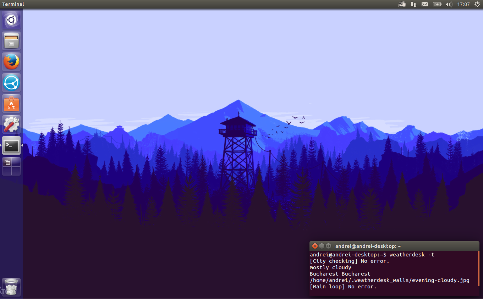
Task: Open the Trash in the dock
Action: pos(11,287)
